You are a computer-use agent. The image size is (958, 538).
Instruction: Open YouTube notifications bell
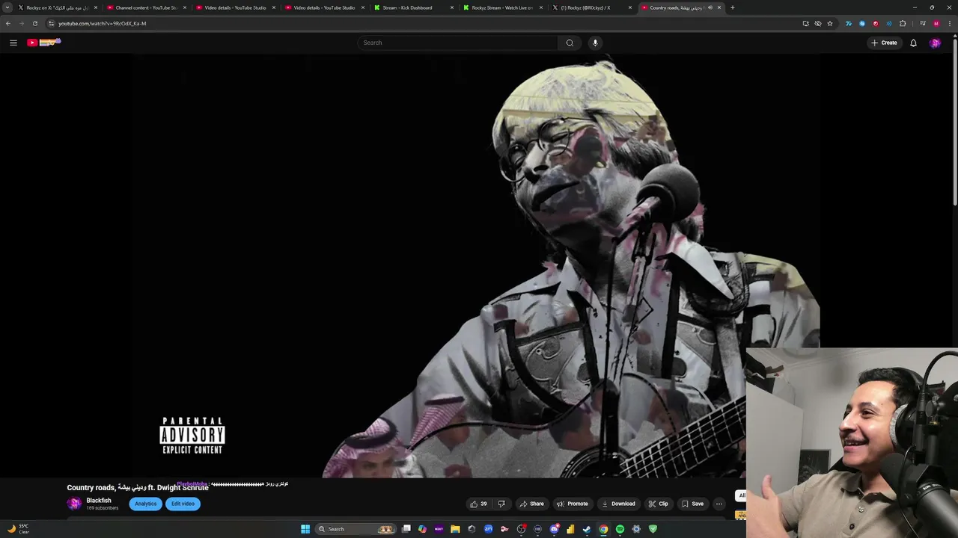(x=913, y=43)
